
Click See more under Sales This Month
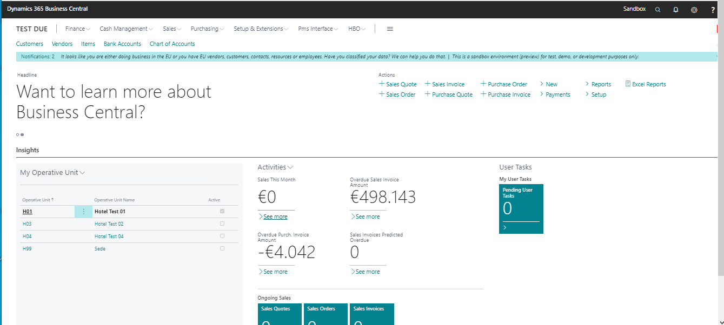pyautogui.click(x=273, y=216)
